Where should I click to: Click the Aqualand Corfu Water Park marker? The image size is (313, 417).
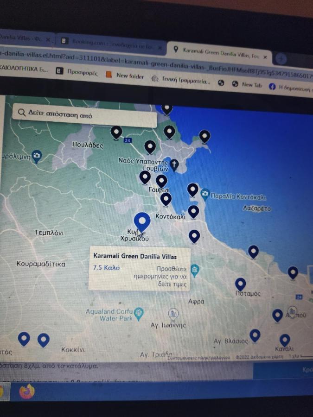tap(139, 314)
